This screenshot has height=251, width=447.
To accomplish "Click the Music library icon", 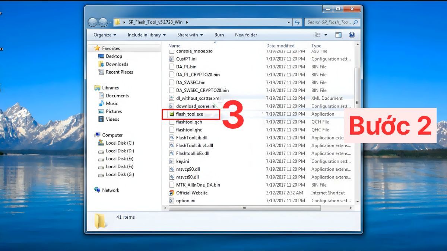I will (101, 103).
